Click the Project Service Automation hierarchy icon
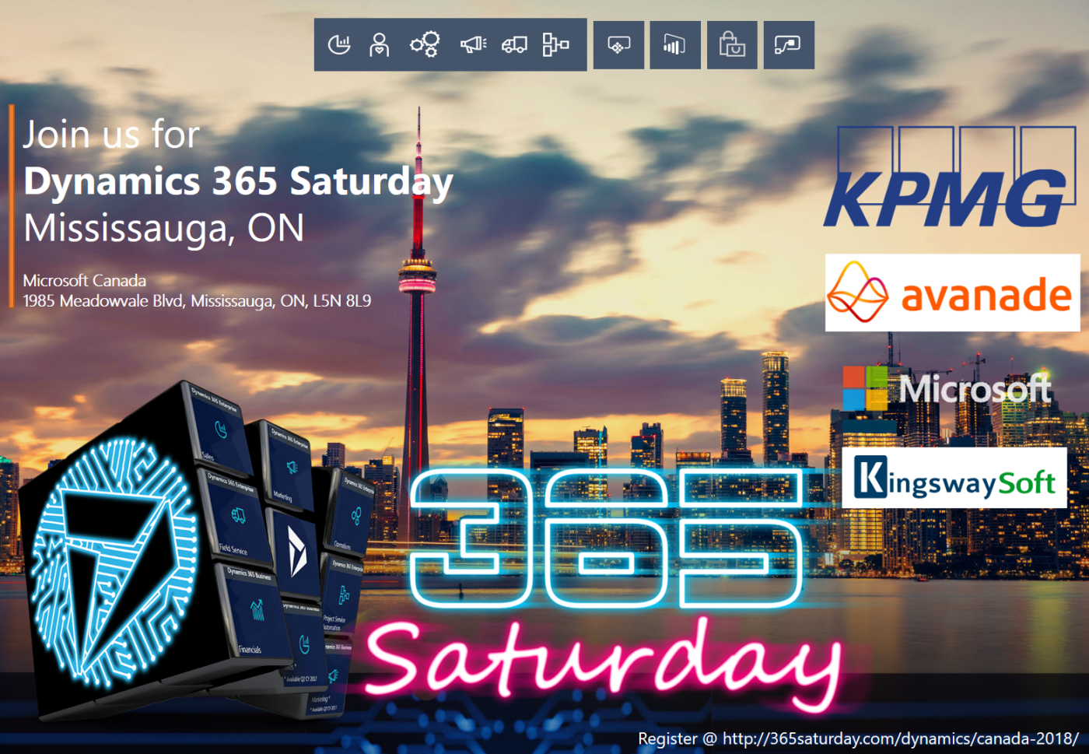The image size is (1089, 754). point(555,45)
